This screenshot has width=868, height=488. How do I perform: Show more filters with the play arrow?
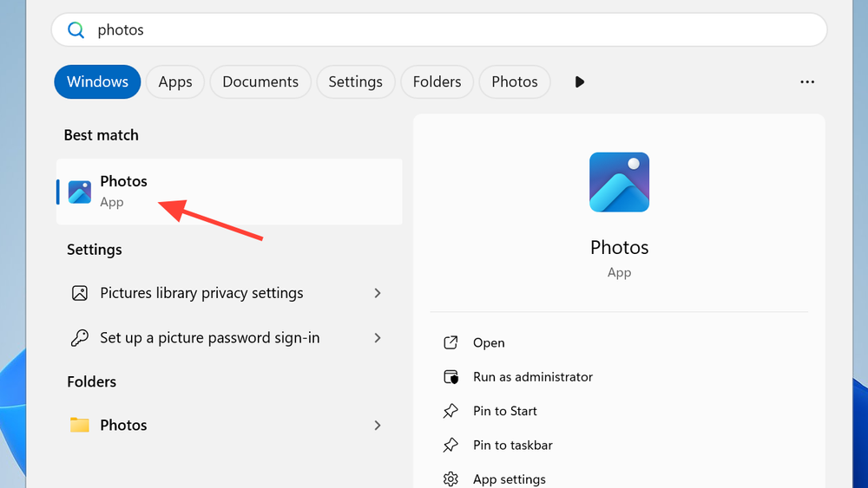click(x=580, y=81)
